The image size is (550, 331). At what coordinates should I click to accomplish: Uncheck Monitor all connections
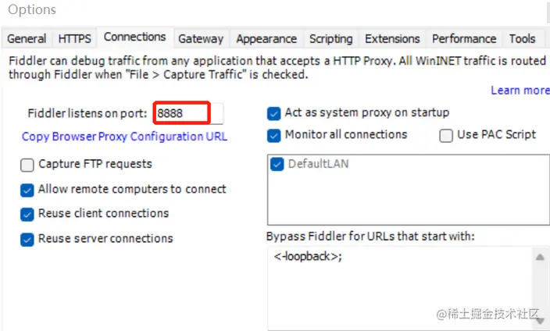tap(273, 135)
